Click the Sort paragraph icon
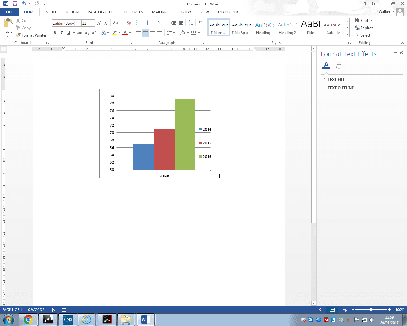This screenshot has height=326, width=407. [x=190, y=23]
